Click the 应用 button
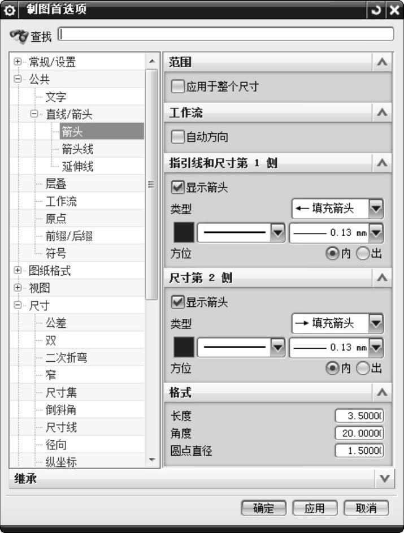This screenshot has height=533, width=404. [315, 508]
